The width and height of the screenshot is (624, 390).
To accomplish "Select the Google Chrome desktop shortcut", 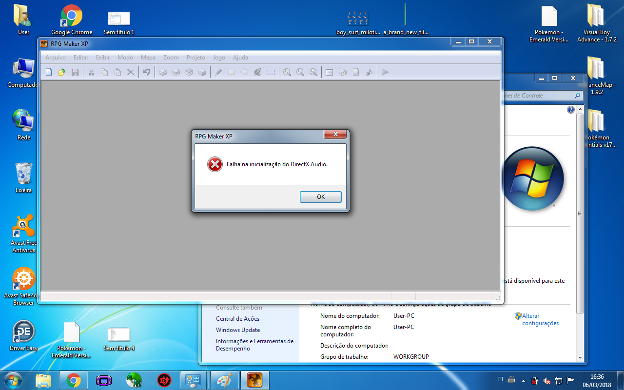I will 72,20.
